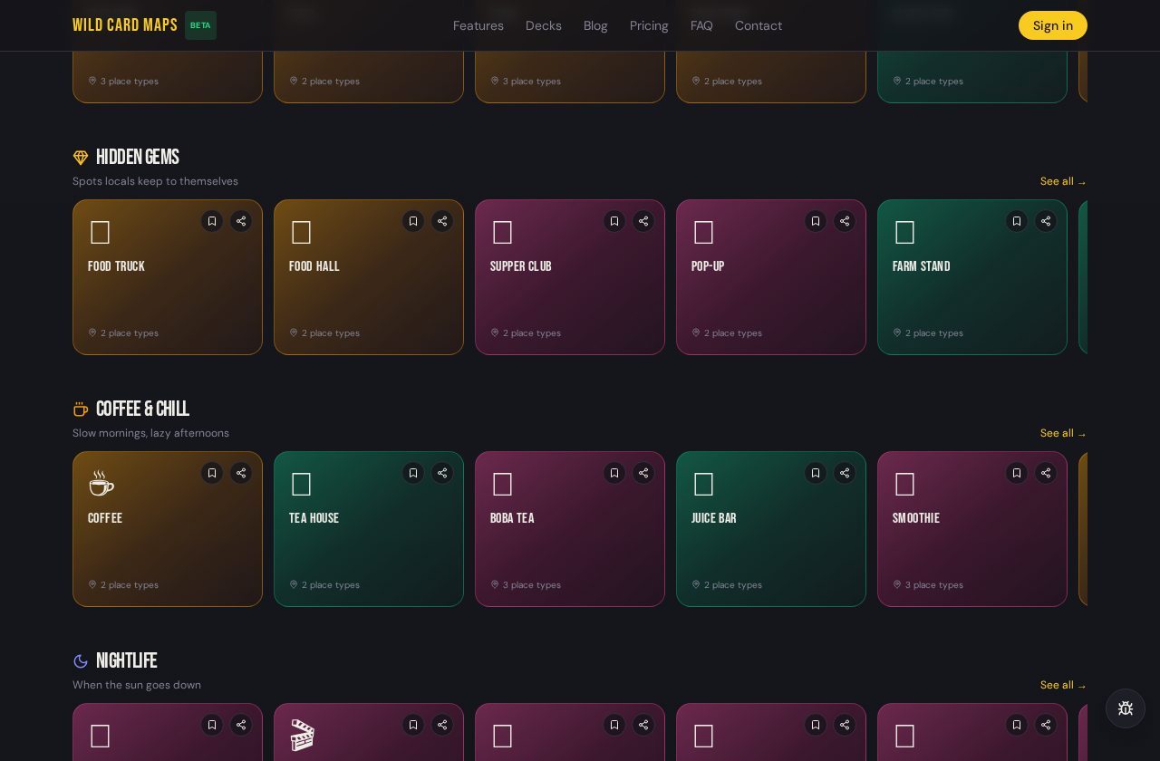Open the Farm Stand card
Viewport: 1160px width, 761px height.
tap(972, 277)
